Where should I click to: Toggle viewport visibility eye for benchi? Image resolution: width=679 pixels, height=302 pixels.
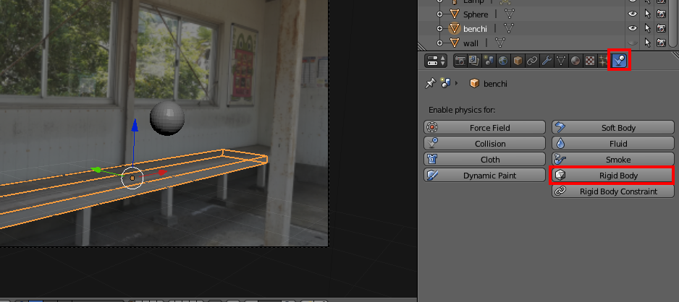(633, 28)
